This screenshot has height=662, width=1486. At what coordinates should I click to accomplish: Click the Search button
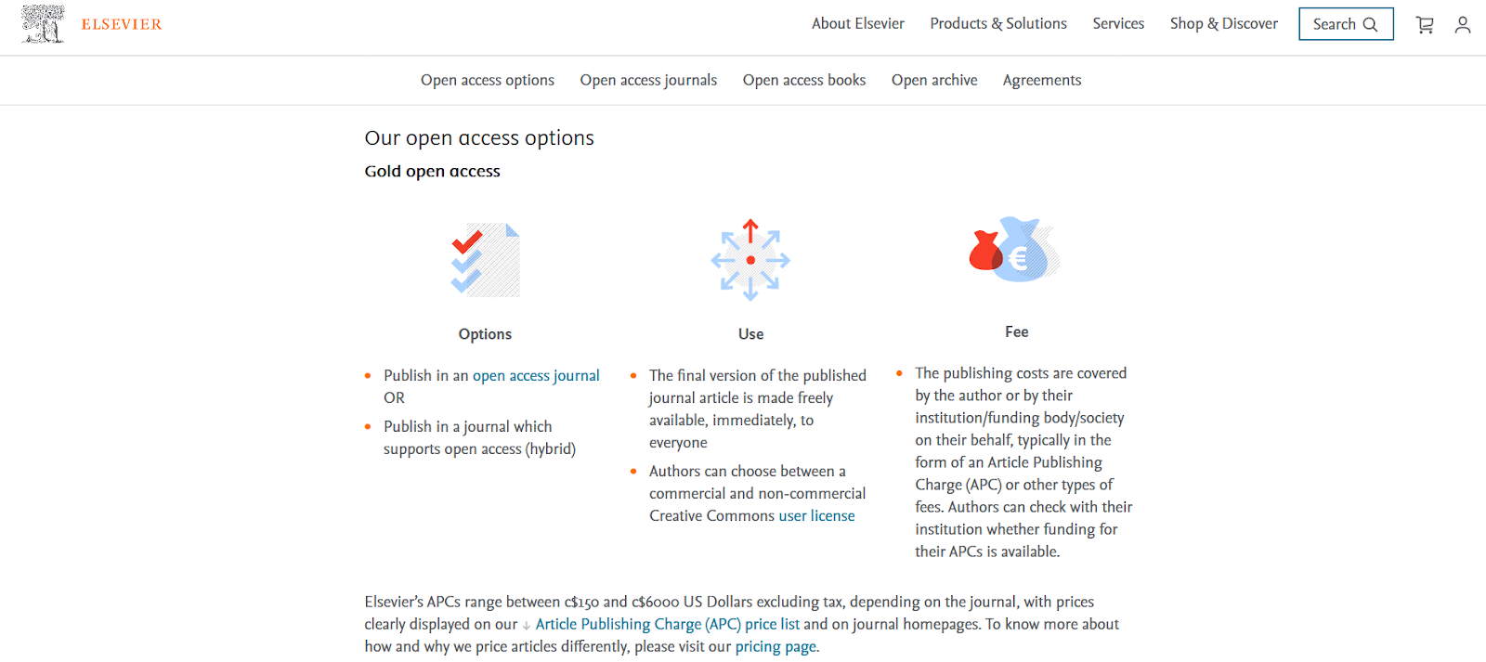pyautogui.click(x=1346, y=24)
